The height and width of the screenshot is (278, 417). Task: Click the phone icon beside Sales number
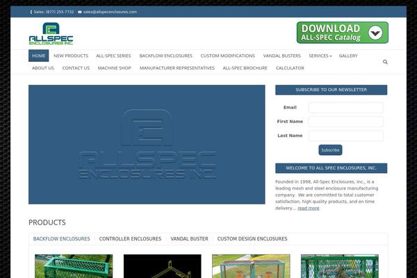(31, 12)
